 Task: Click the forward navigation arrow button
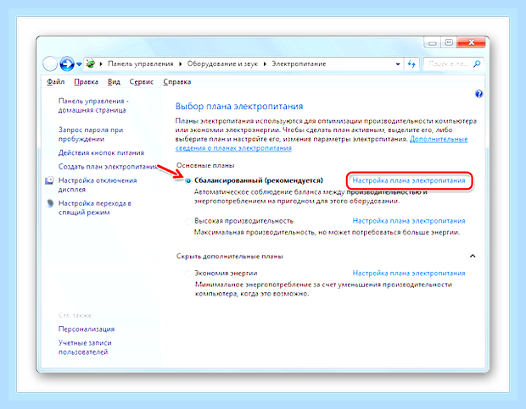pyautogui.click(x=67, y=64)
